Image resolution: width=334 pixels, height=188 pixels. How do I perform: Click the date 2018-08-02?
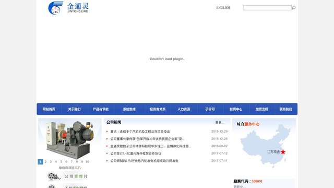click(x=219, y=146)
